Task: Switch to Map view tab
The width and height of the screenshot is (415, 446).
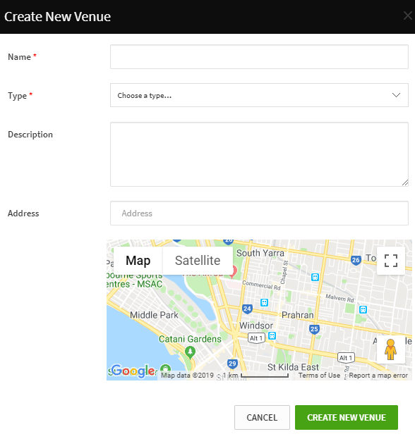Action: pyautogui.click(x=138, y=261)
